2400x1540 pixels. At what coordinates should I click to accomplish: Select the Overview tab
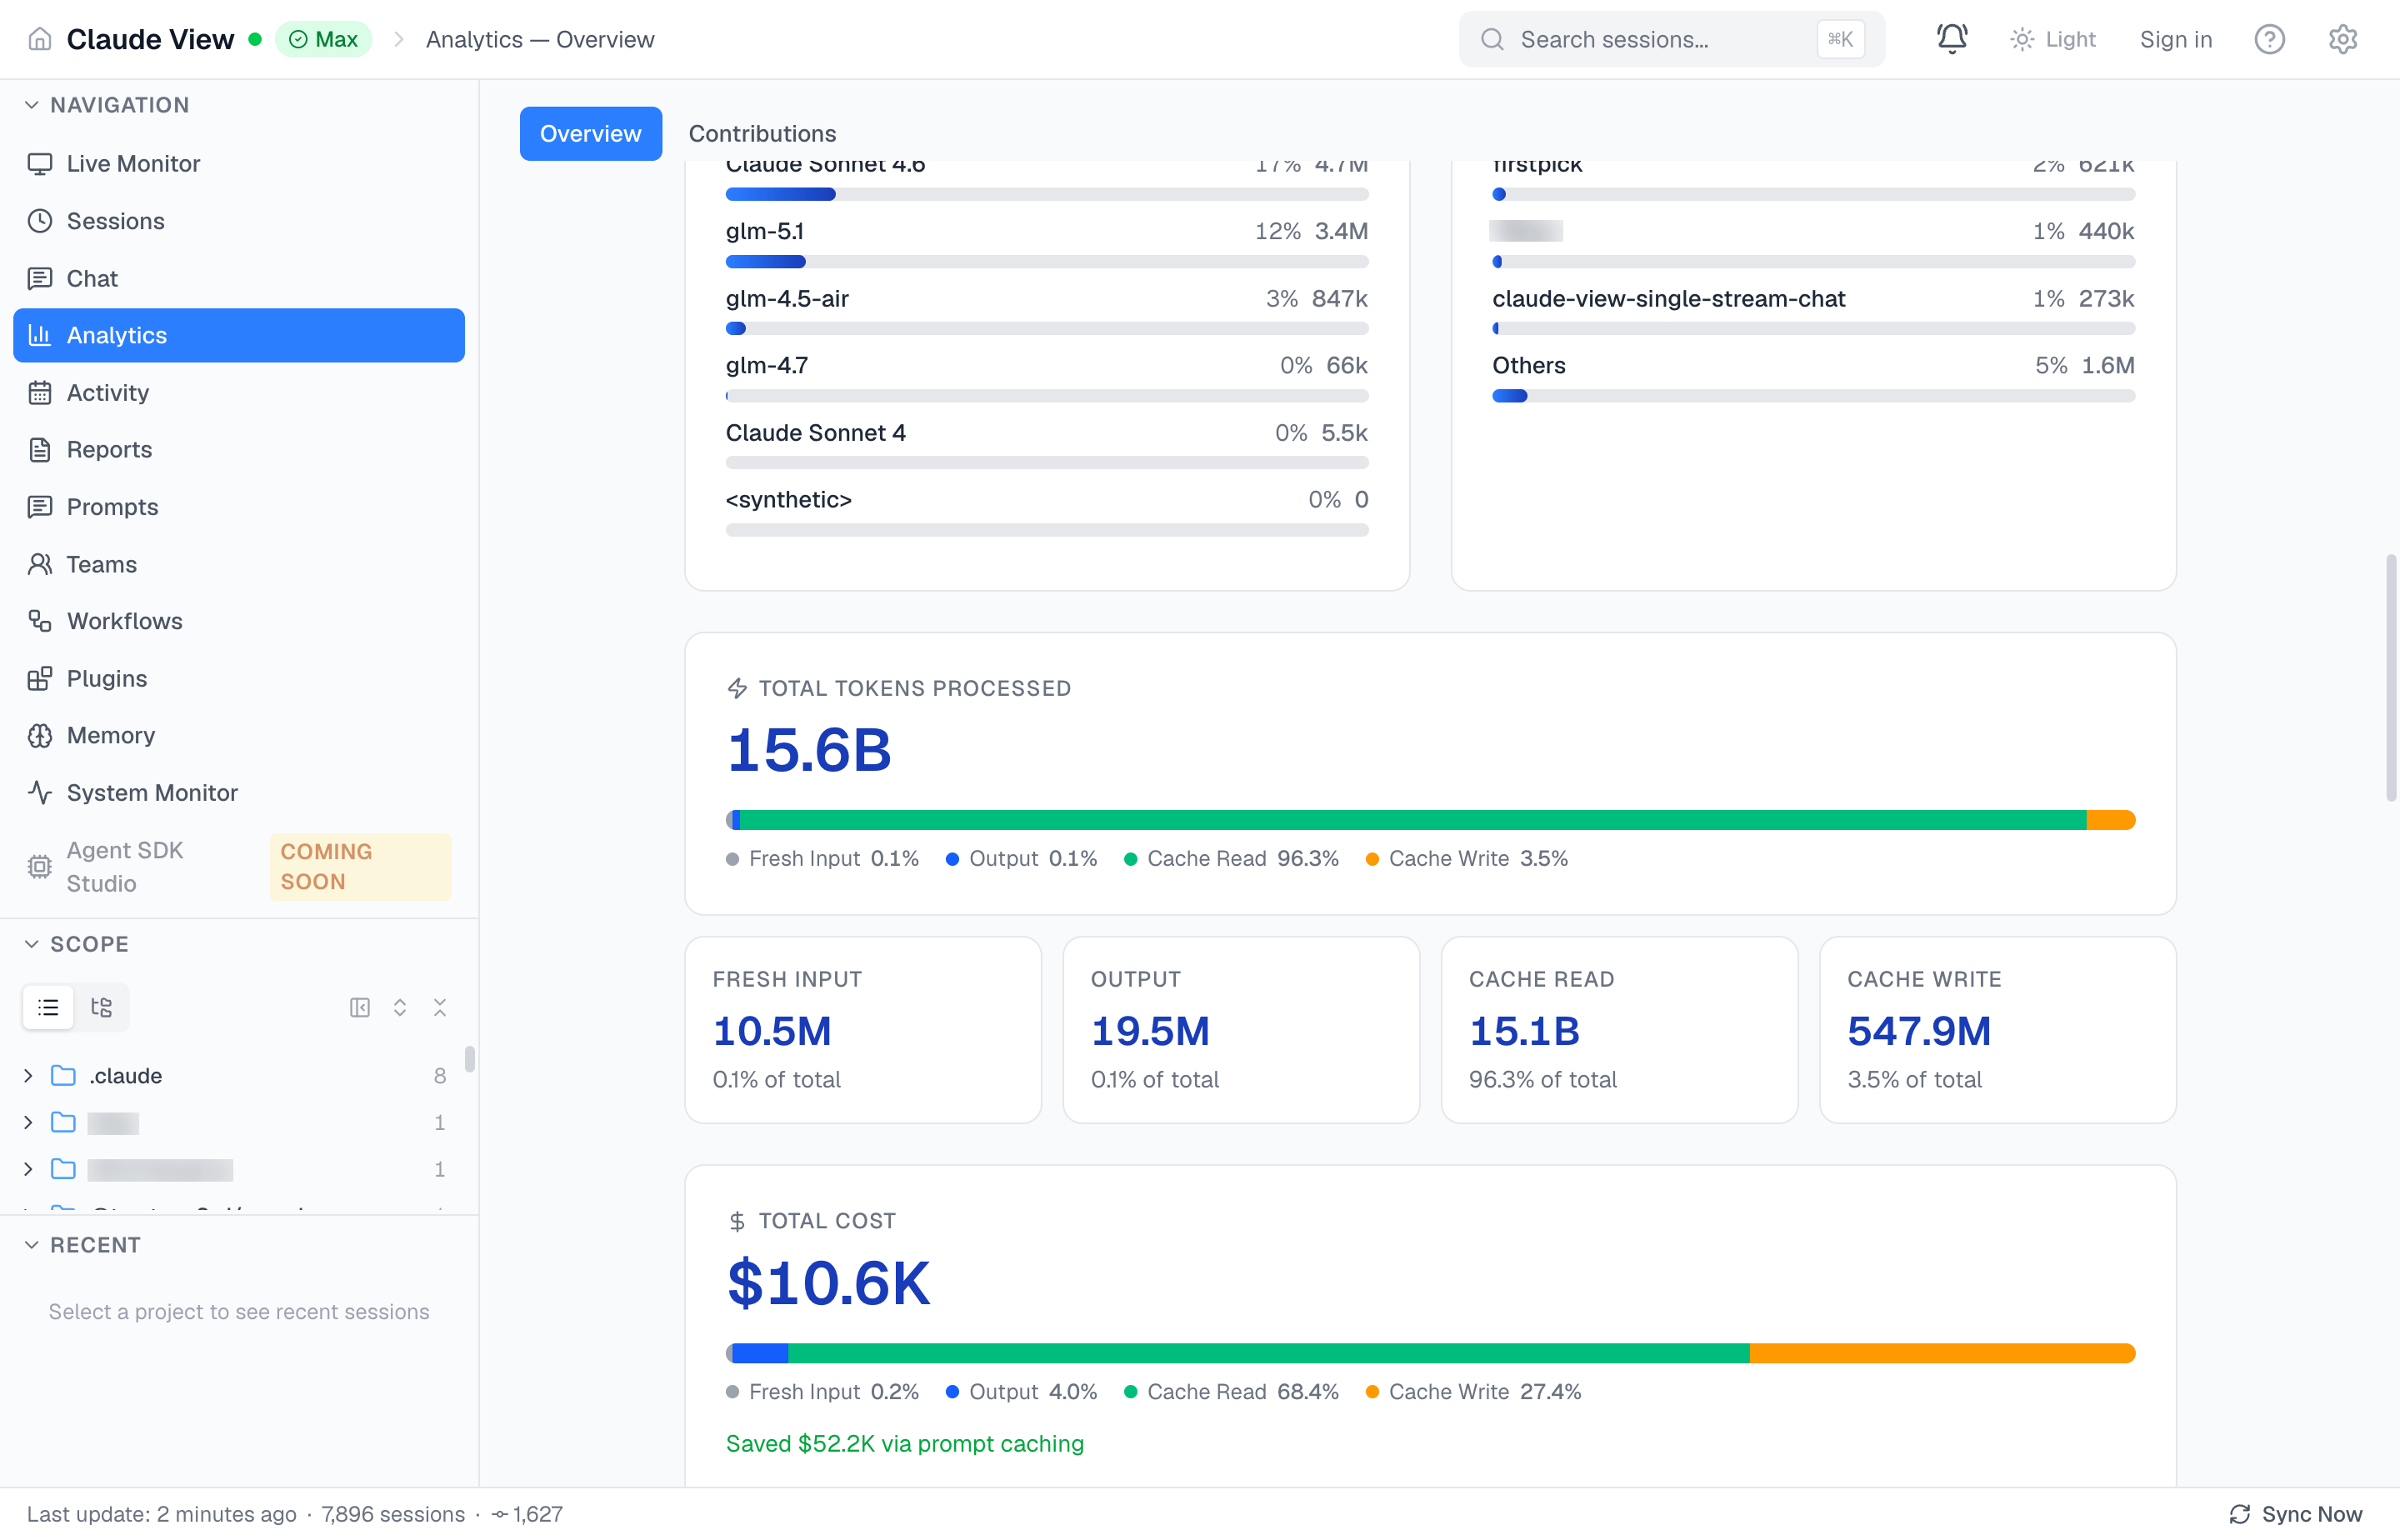[590, 133]
